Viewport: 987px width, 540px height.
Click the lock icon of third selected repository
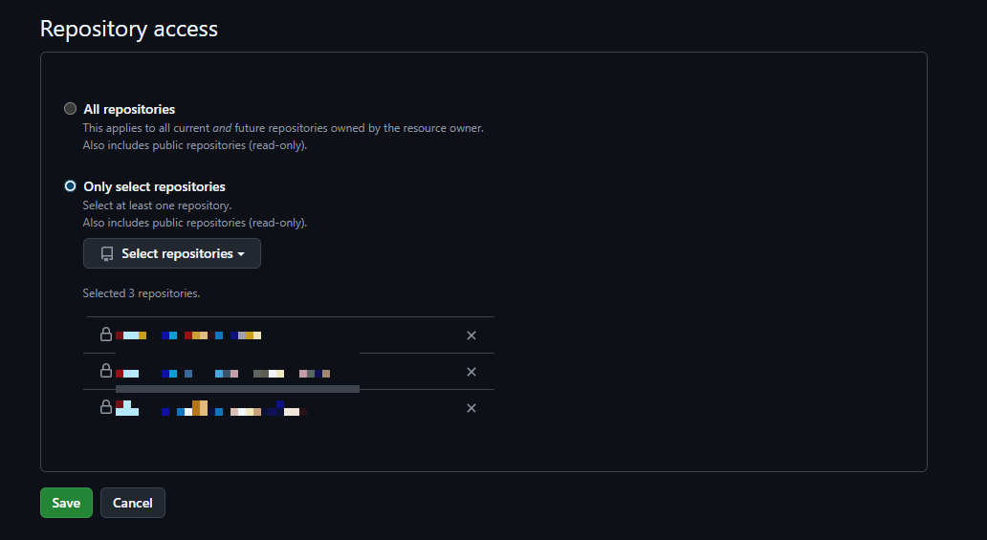click(106, 407)
